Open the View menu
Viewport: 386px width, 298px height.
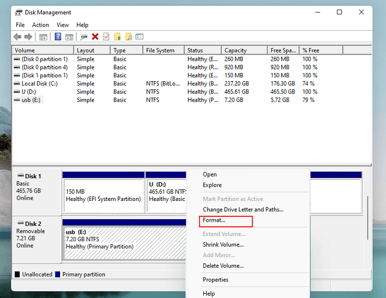point(62,25)
